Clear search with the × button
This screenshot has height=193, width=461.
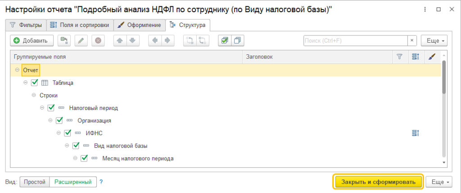click(x=412, y=41)
